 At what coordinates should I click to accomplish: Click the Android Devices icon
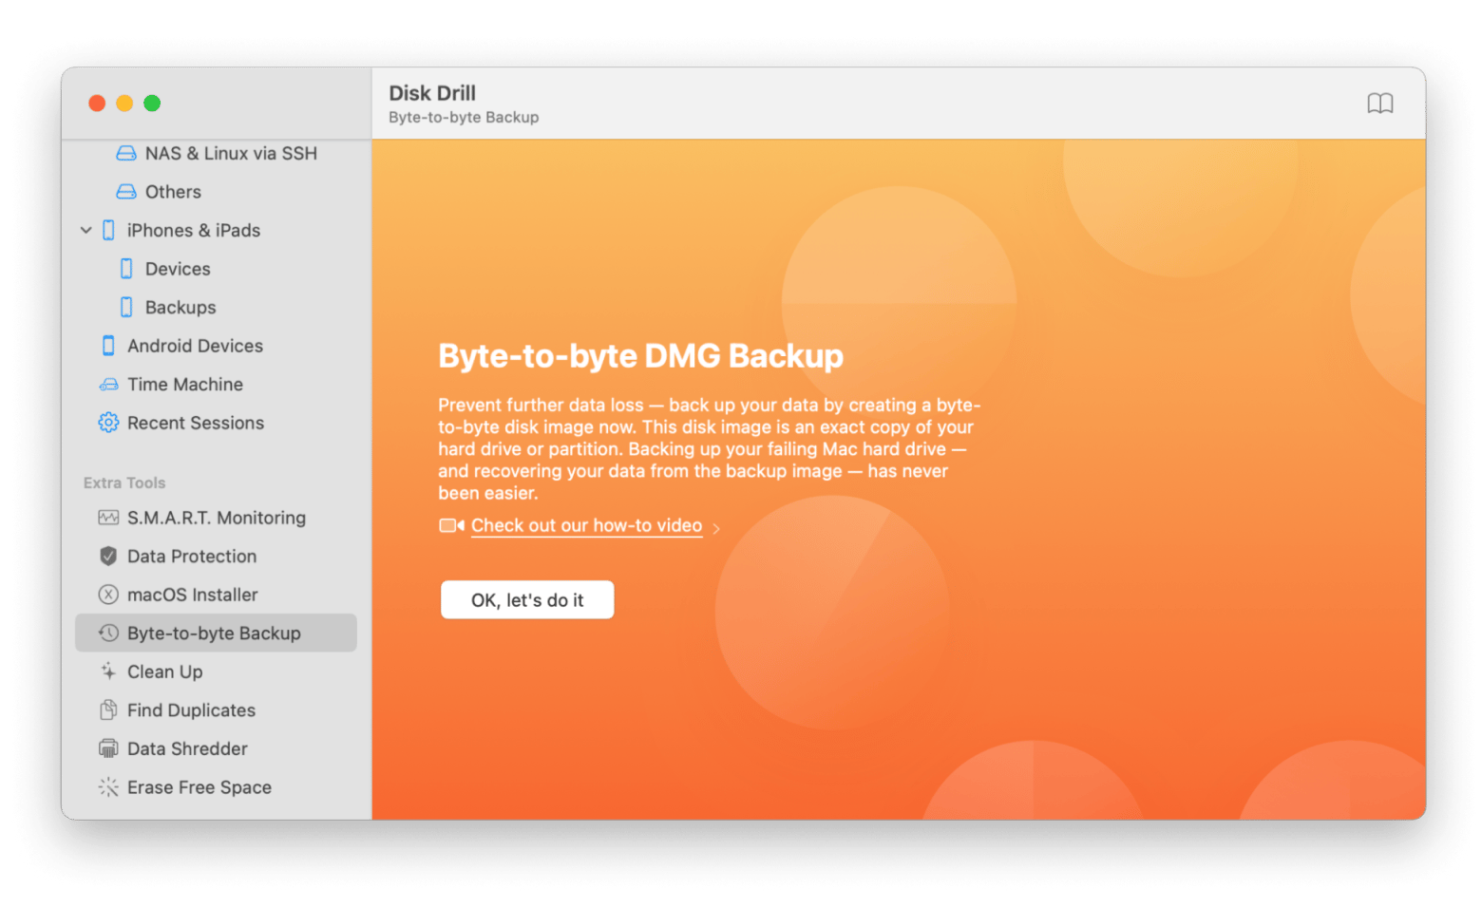[x=108, y=346]
